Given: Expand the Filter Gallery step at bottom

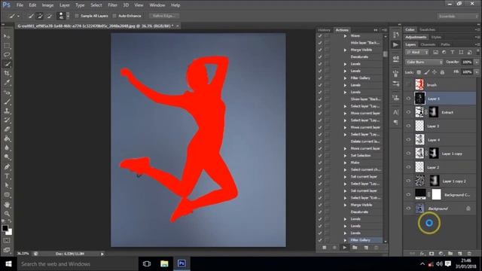Looking at the screenshot, I should [345, 240].
